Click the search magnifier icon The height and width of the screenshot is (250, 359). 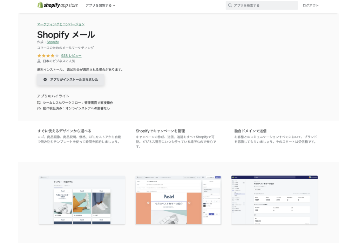pos(230,5)
